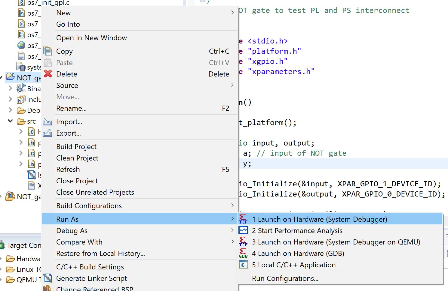Screen dimensions: 448x291
Task: Click the Copy icon in context menu
Action: (48, 51)
